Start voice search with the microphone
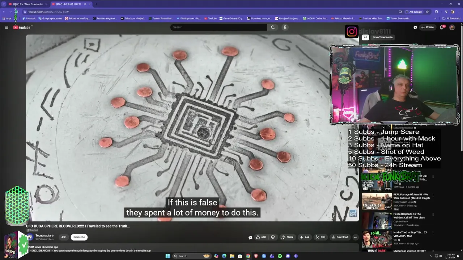Viewport: 463px width, 260px height. click(x=285, y=27)
